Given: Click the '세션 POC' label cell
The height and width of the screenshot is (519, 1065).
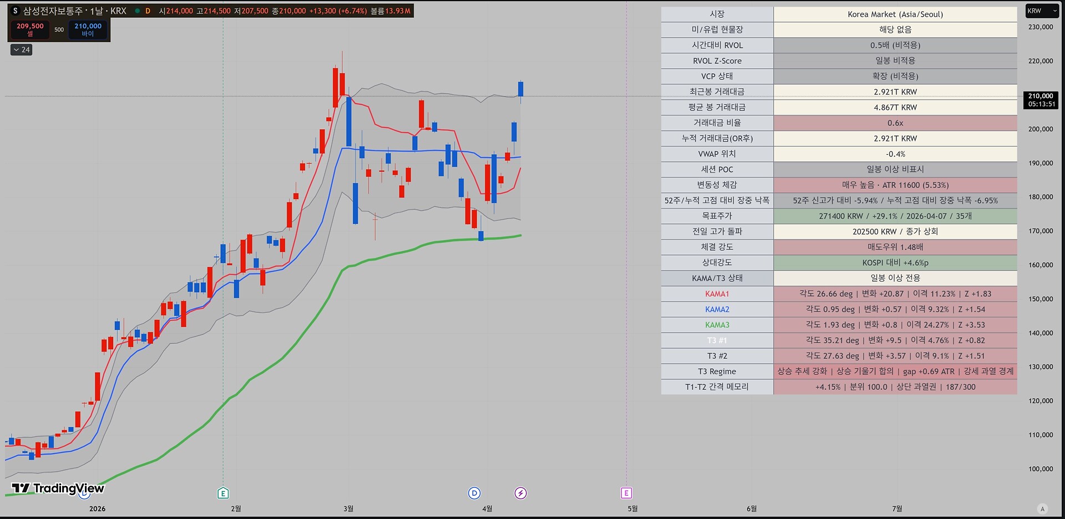Looking at the screenshot, I should (717, 170).
